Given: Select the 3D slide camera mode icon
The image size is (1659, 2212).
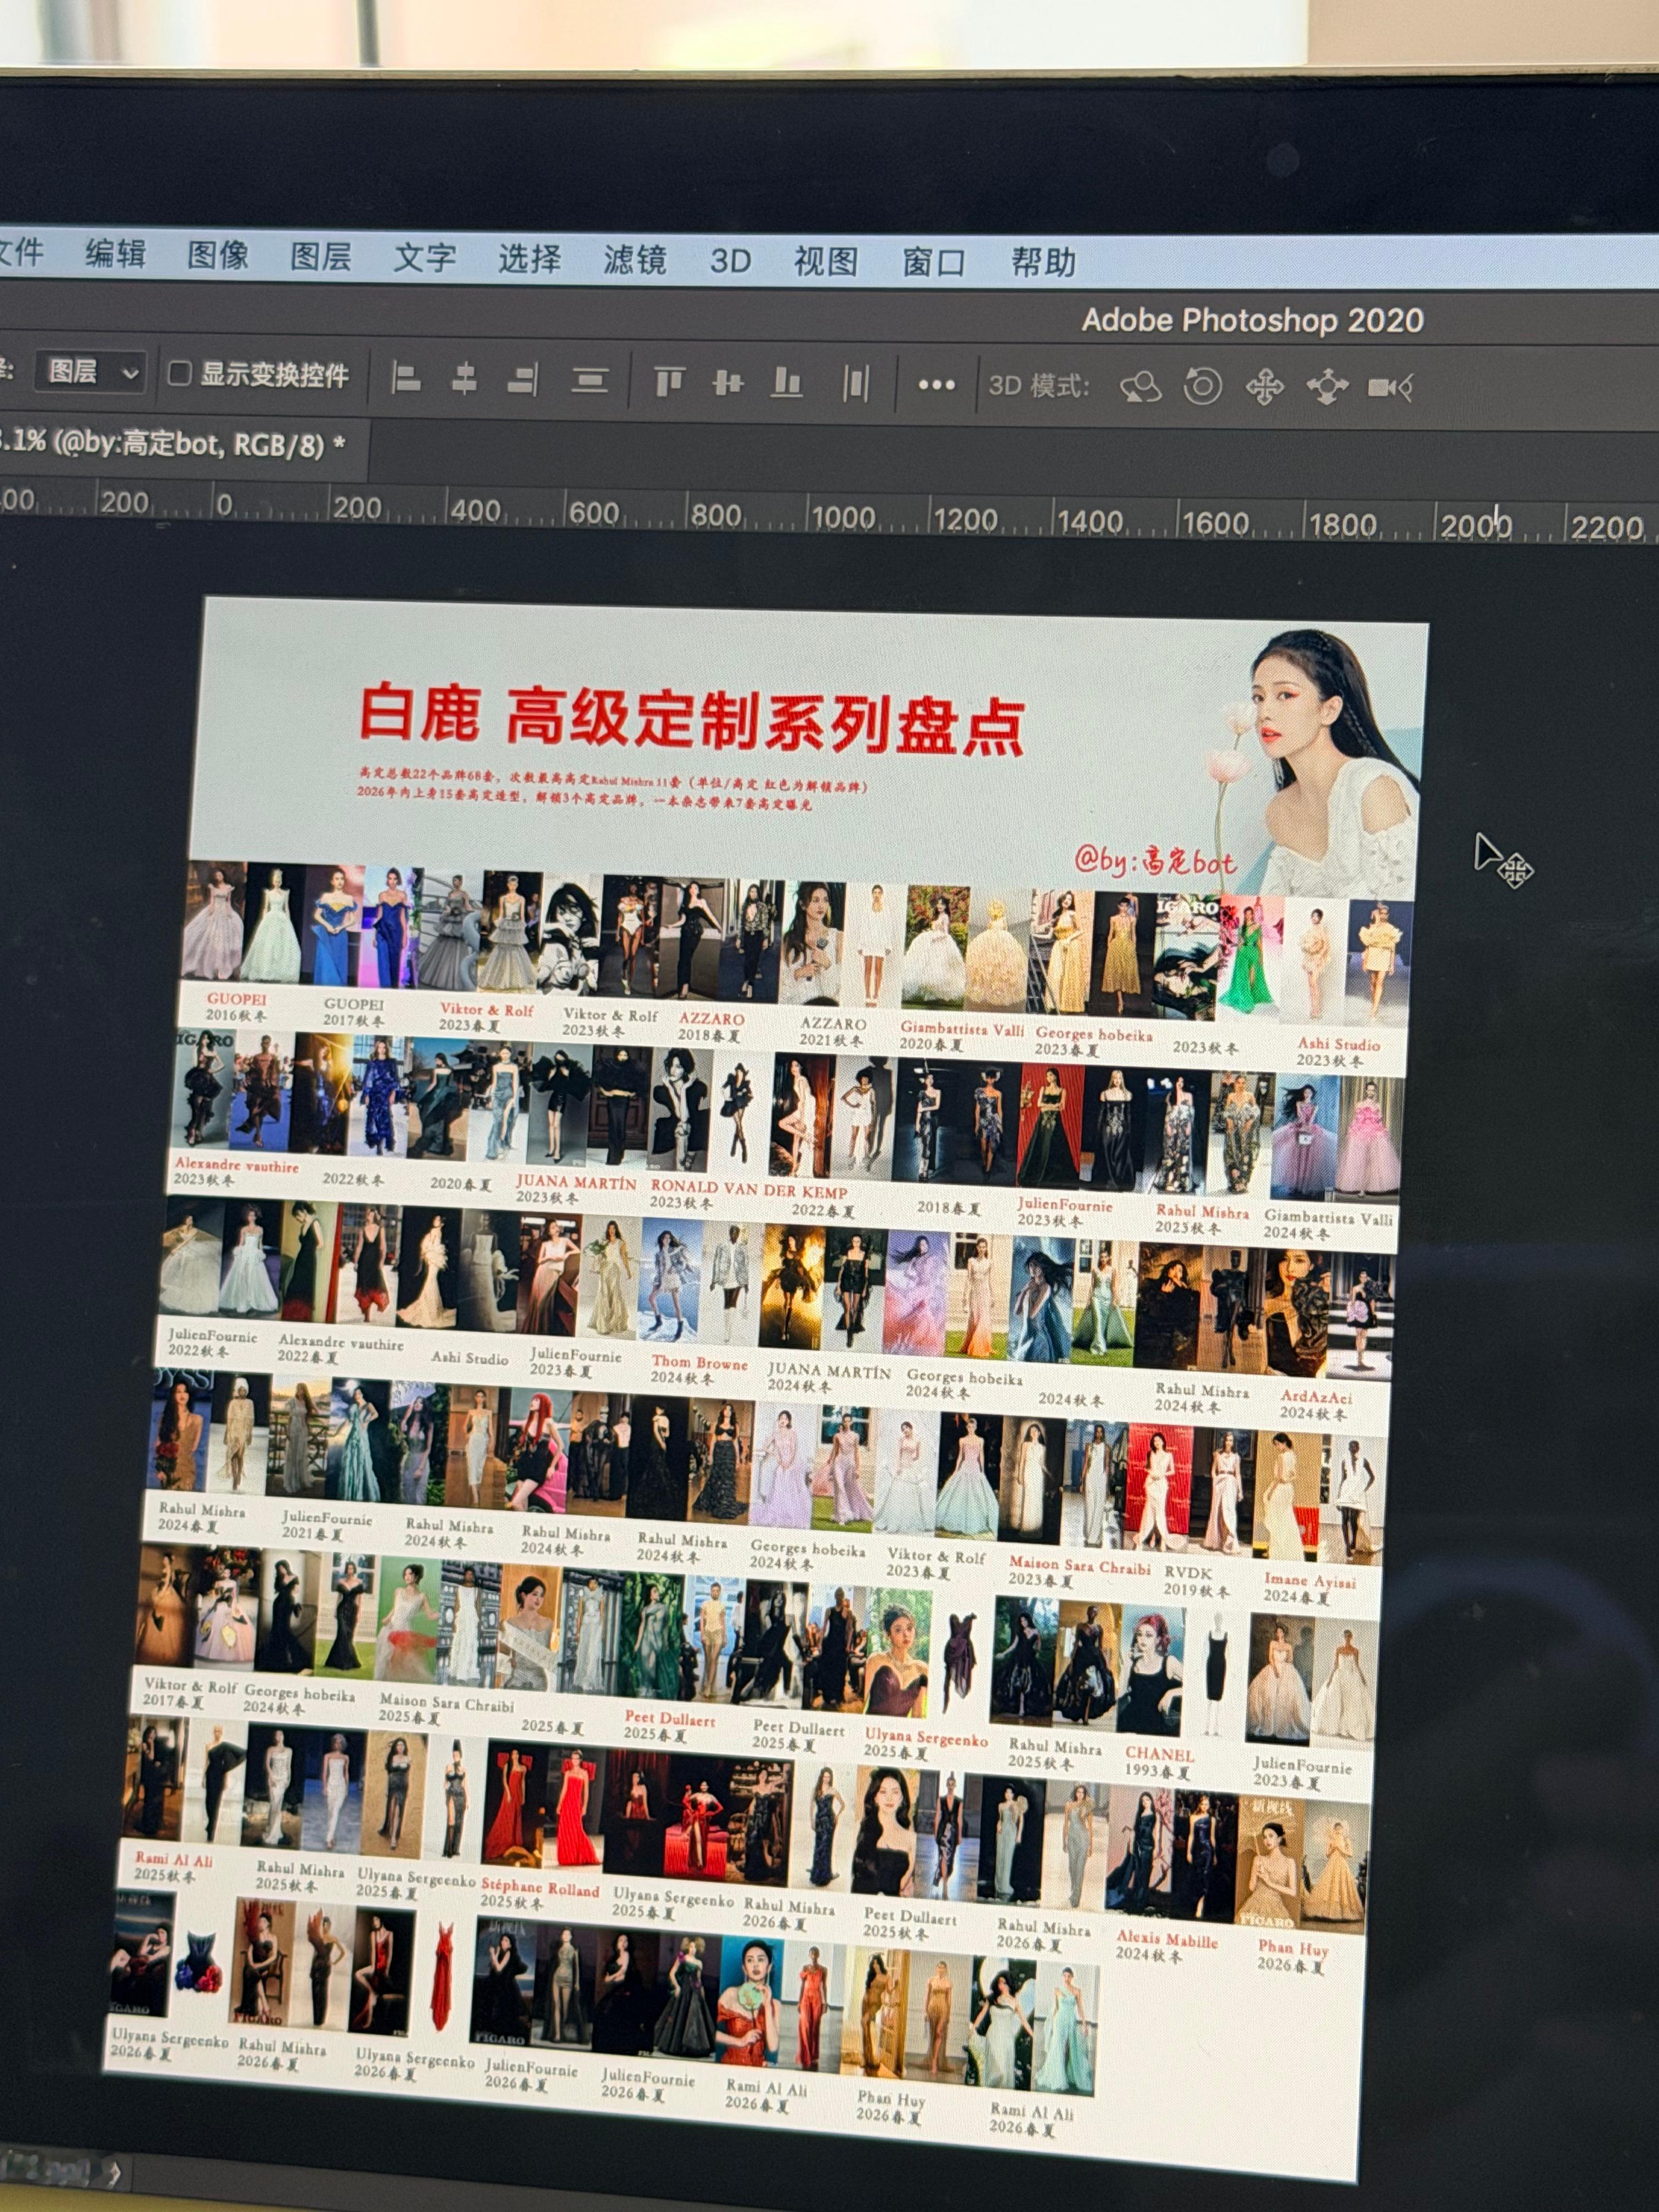Looking at the screenshot, I should click(1327, 387).
